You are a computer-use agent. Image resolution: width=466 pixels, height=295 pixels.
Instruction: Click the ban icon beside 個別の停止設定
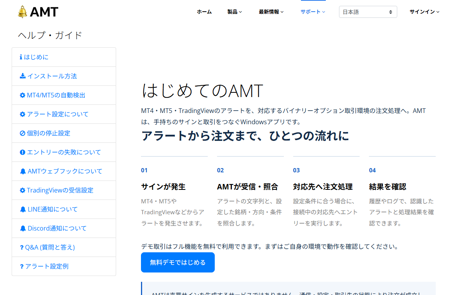[x=23, y=133]
